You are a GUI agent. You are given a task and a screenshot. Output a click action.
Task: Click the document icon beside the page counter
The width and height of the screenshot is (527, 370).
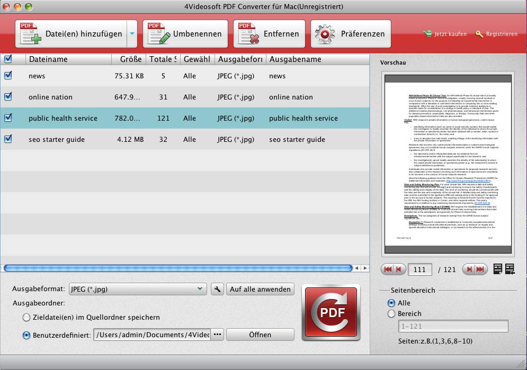click(498, 269)
